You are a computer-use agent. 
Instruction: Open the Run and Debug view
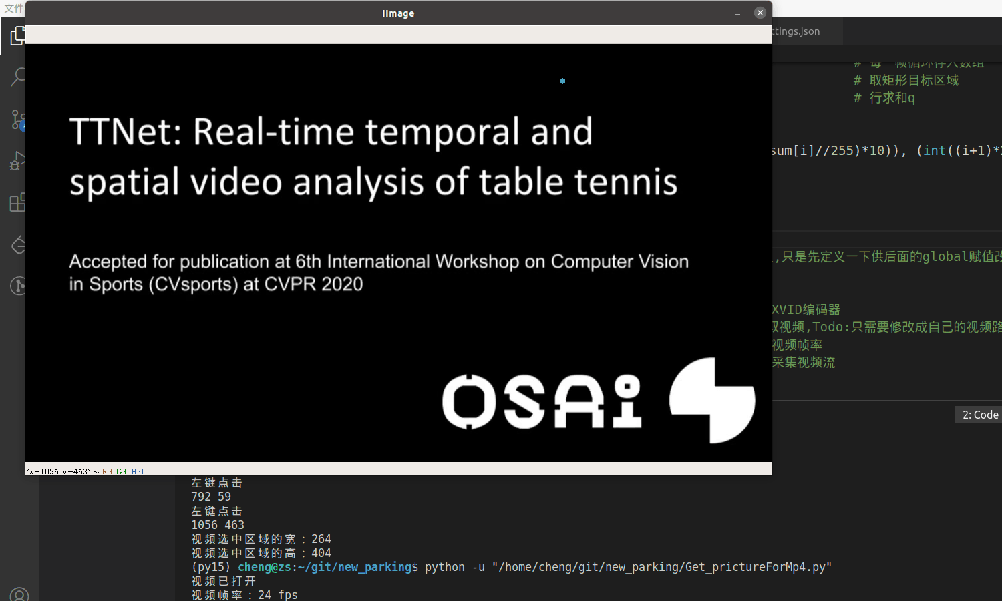[17, 161]
